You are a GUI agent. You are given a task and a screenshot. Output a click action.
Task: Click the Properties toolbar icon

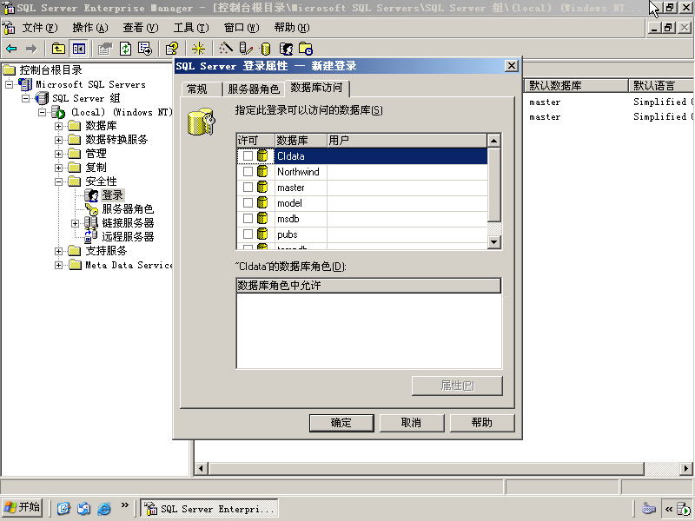tap(104, 49)
